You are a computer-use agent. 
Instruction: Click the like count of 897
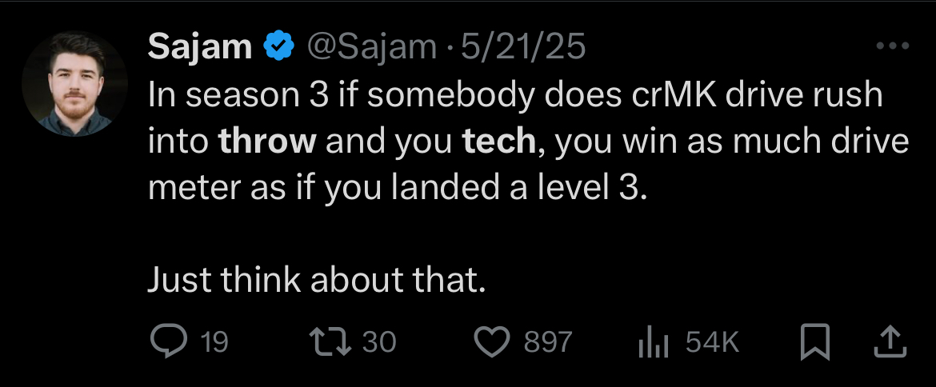point(548,343)
